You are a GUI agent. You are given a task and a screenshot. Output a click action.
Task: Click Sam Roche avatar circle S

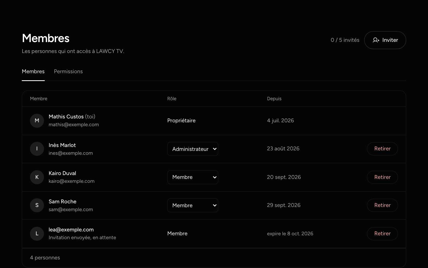[x=37, y=205]
